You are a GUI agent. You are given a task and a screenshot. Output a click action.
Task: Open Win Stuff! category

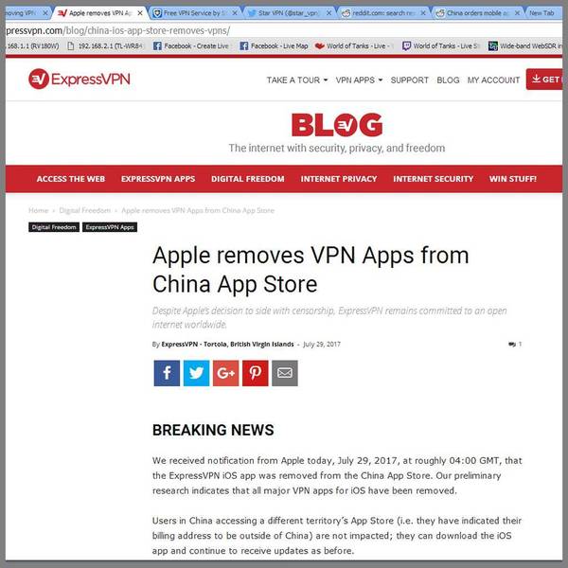pos(513,179)
